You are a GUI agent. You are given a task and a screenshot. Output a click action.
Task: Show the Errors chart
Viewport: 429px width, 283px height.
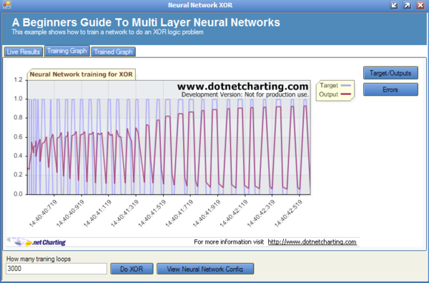point(390,89)
